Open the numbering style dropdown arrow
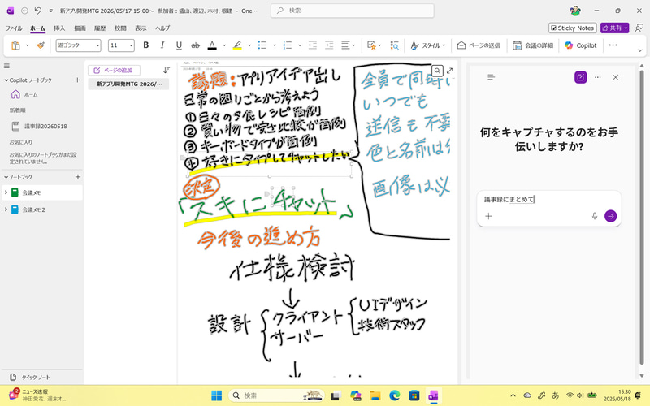 [299, 45]
